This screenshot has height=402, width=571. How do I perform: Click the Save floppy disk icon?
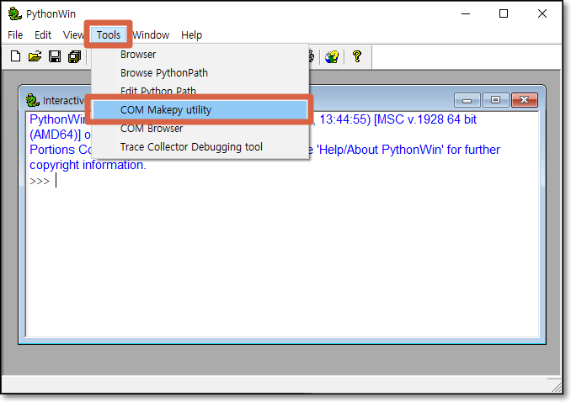pyautogui.click(x=55, y=56)
